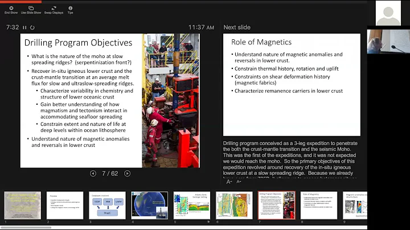The height and width of the screenshot is (230, 410).
Task: Select slide 7 Drilling Program Objectives thumbnail
Action: pyautogui.click(x=277, y=206)
